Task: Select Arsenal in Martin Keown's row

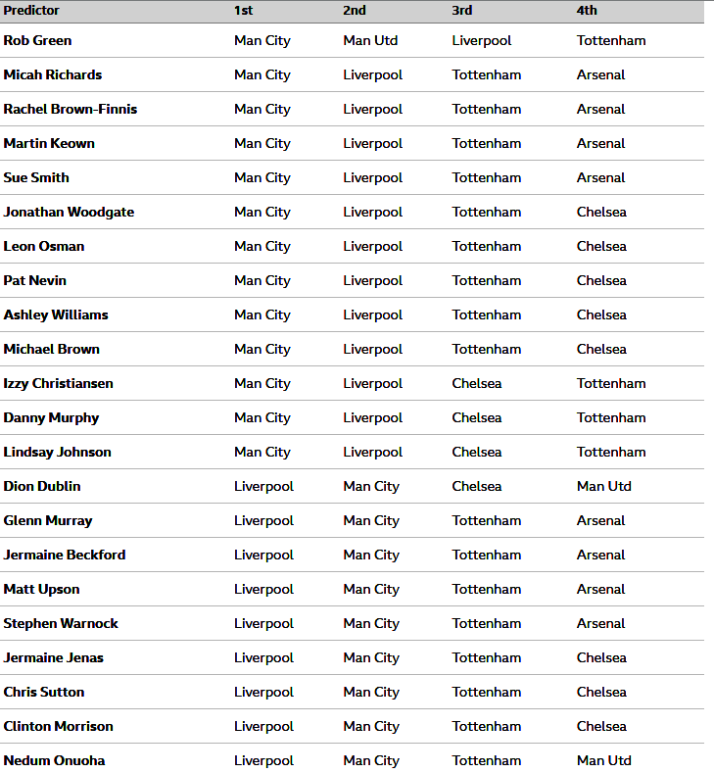Action: click(600, 143)
